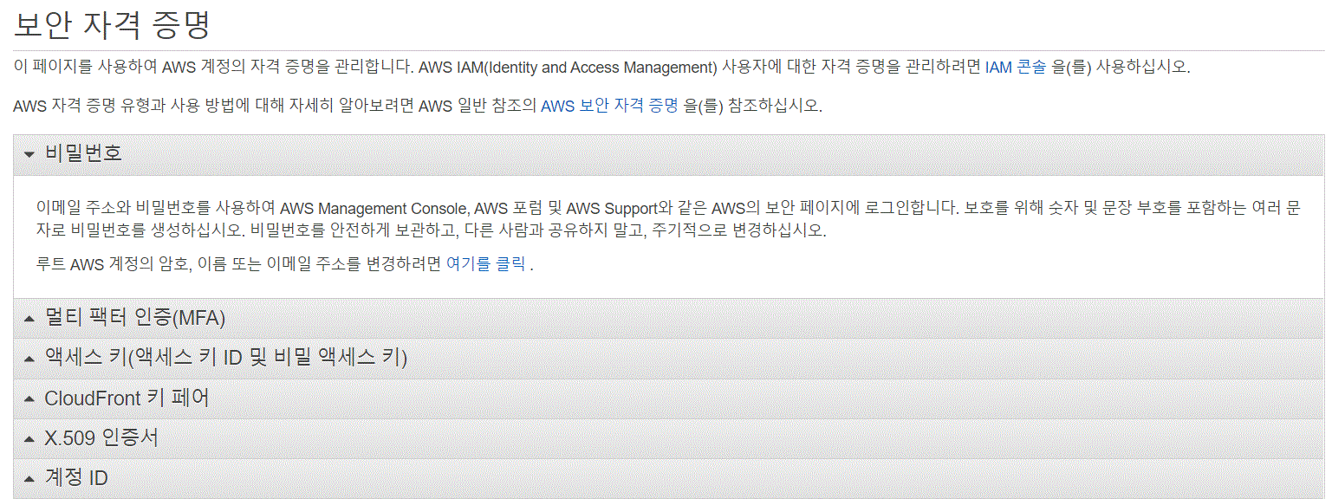Open the AWS 보안 자격 증명 reference link
The width and height of the screenshot is (1332, 499).
pyautogui.click(x=610, y=107)
